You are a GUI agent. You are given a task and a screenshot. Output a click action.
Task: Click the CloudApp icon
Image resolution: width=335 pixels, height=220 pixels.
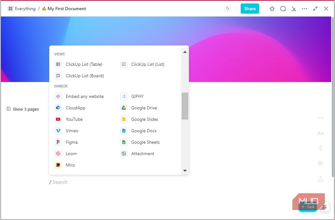pos(58,108)
